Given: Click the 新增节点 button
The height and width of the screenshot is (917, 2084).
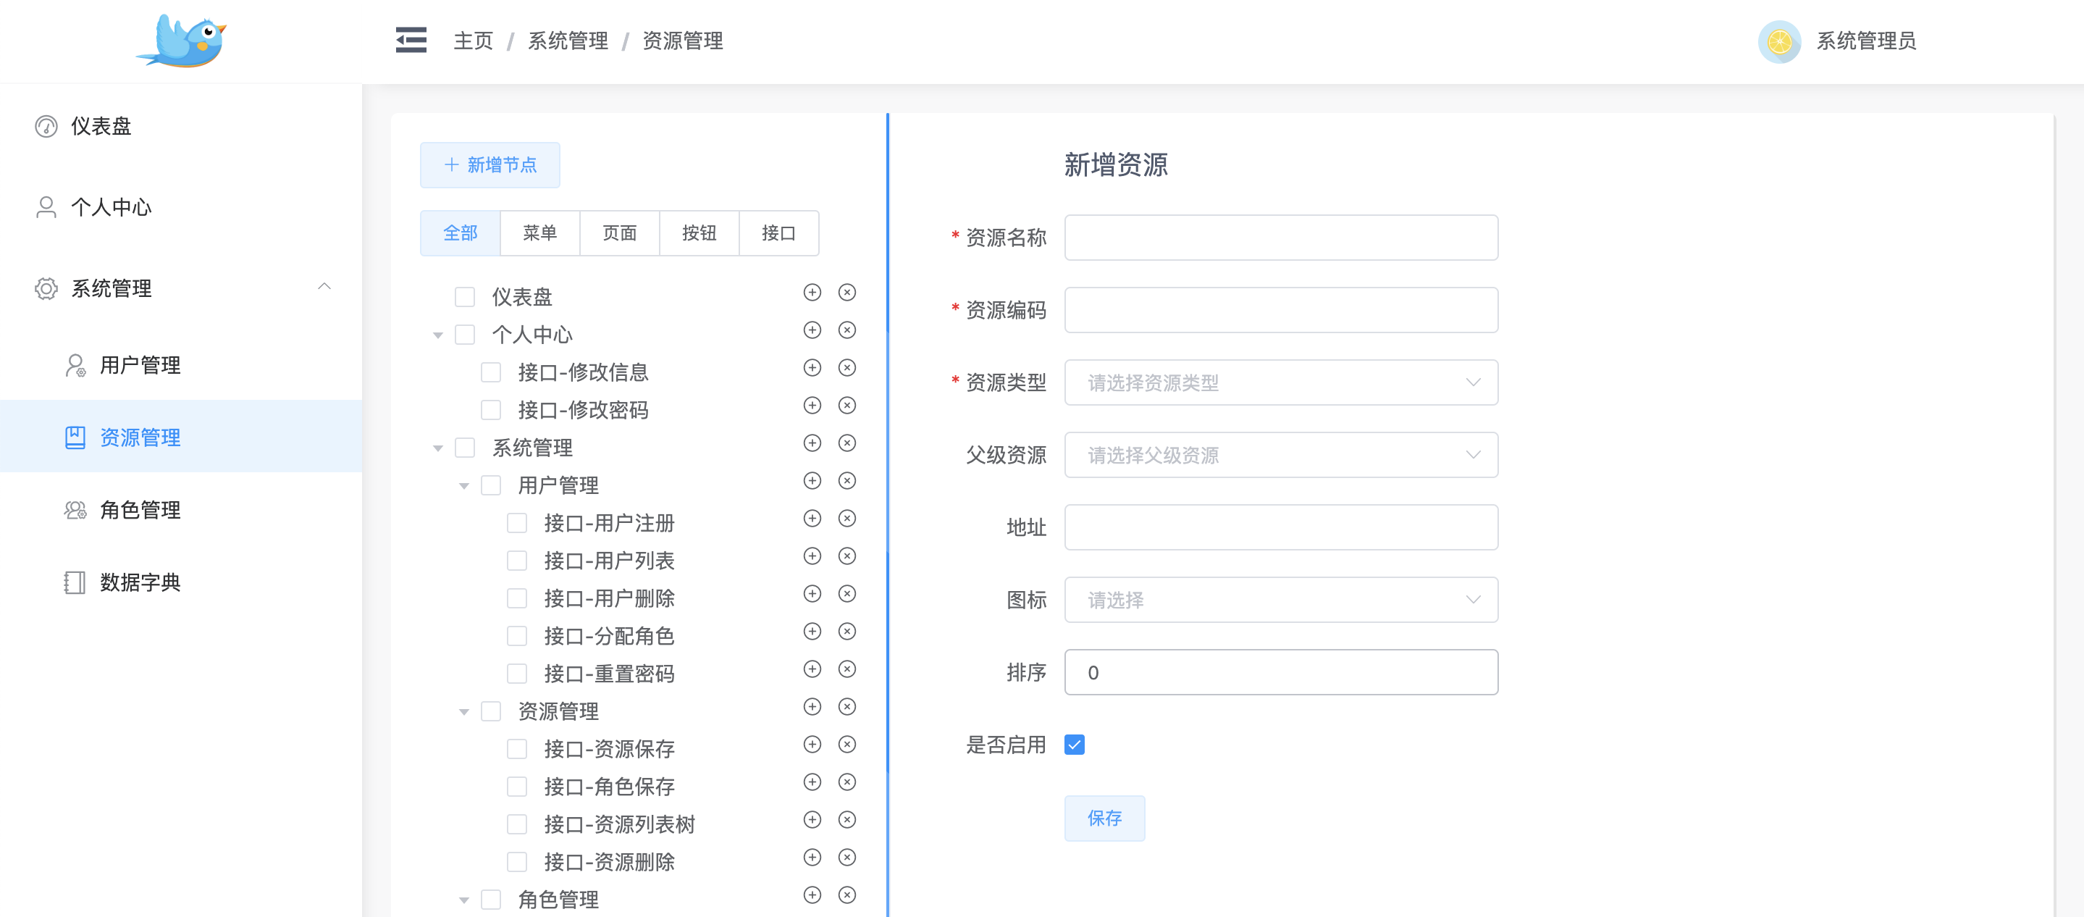Looking at the screenshot, I should tap(490, 165).
